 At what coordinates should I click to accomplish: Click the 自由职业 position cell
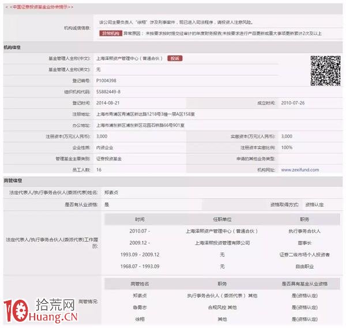point(304,266)
